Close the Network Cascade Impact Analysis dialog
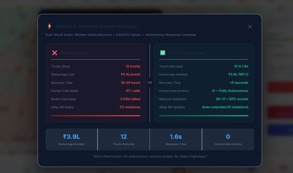 click(x=250, y=27)
